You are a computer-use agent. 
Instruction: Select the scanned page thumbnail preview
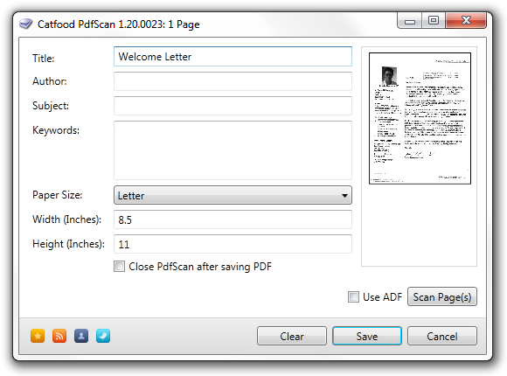420,118
